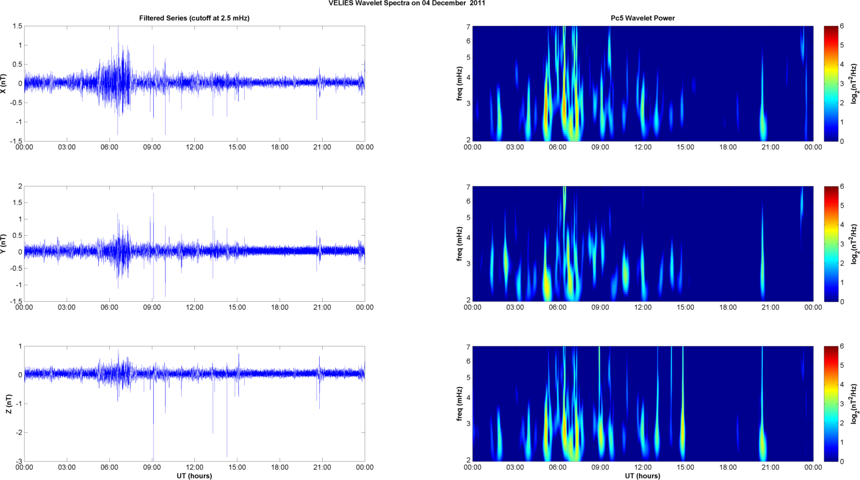Open the X component filtered time series plot

194,83
